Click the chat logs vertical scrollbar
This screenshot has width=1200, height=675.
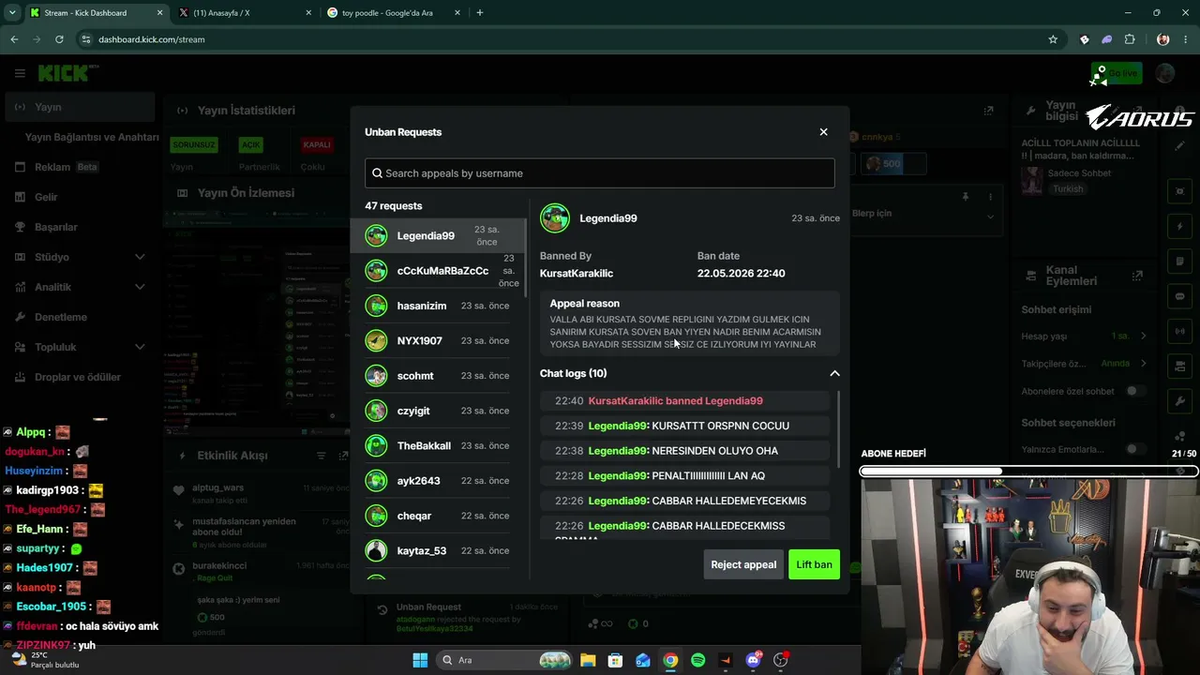tap(837, 431)
